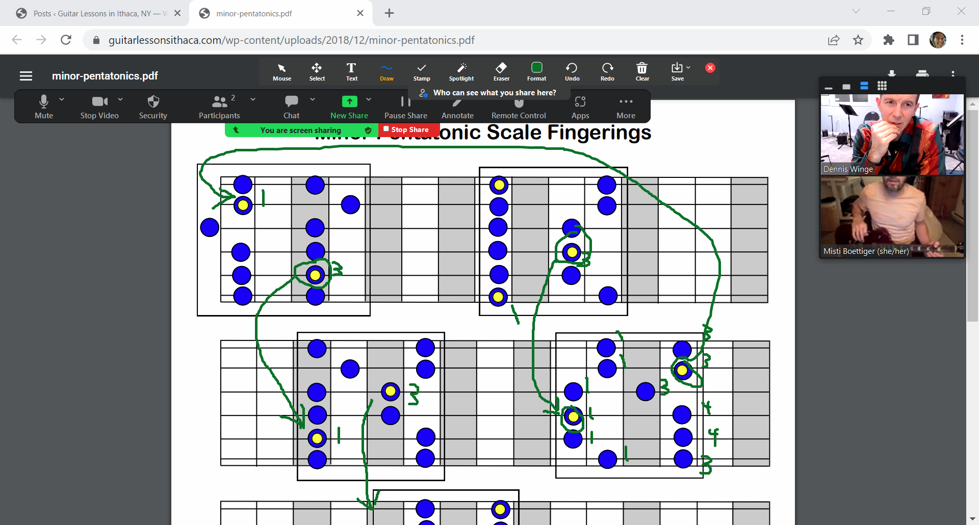Expand the Save annotation dropdown arrow
This screenshot has width=979, height=525.
[688, 67]
